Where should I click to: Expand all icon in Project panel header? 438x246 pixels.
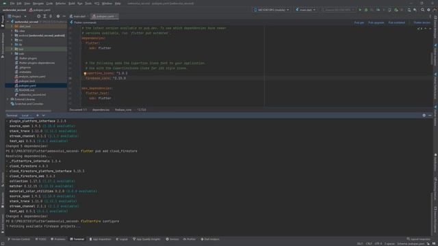[44, 16]
